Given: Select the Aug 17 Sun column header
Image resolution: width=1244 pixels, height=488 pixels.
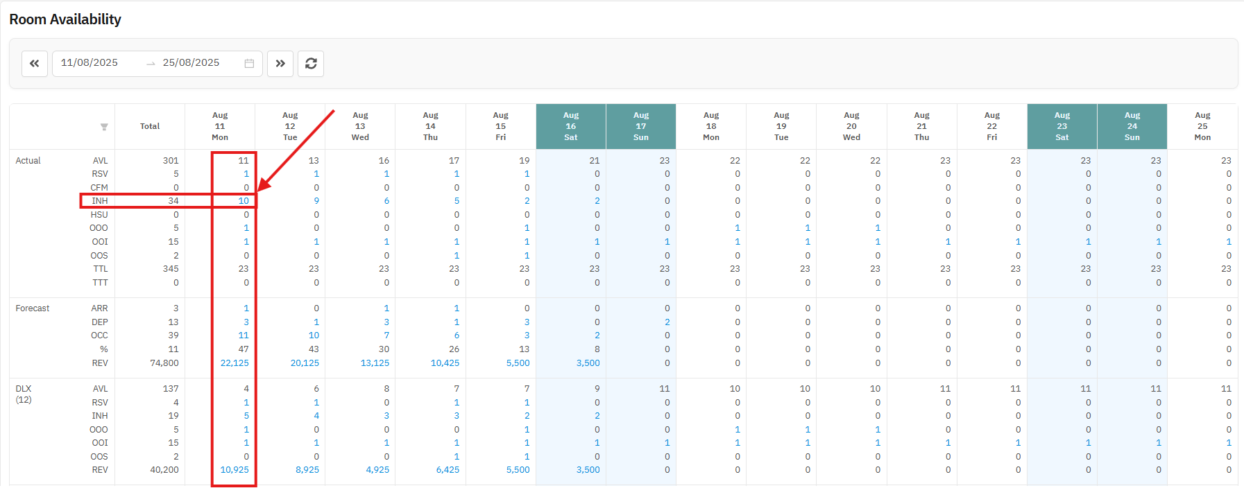Looking at the screenshot, I should pos(640,126).
